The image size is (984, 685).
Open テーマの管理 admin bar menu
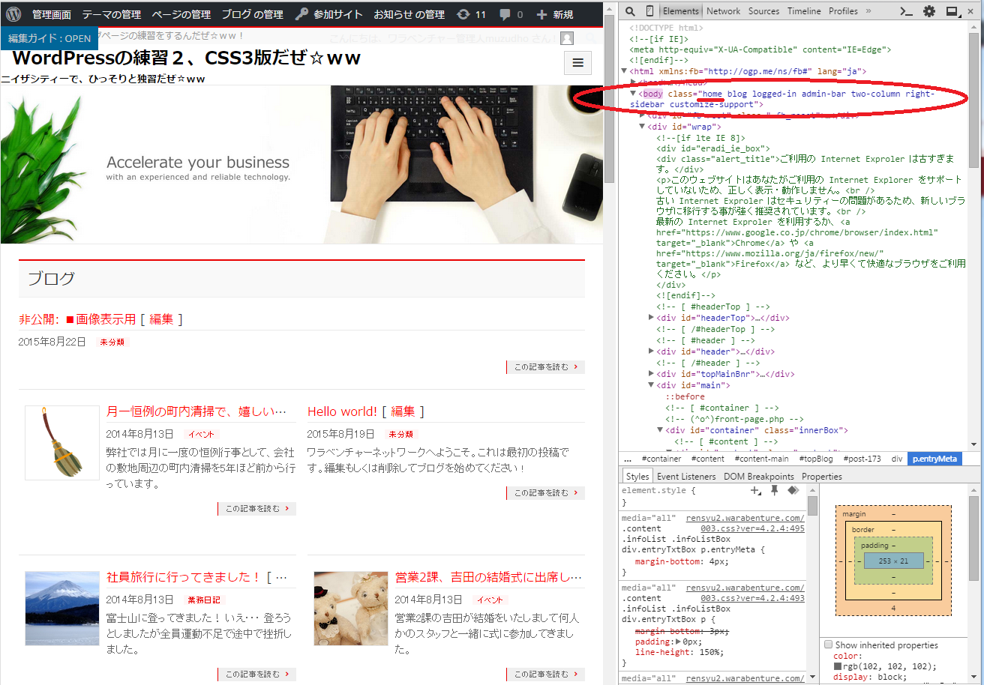(112, 14)
